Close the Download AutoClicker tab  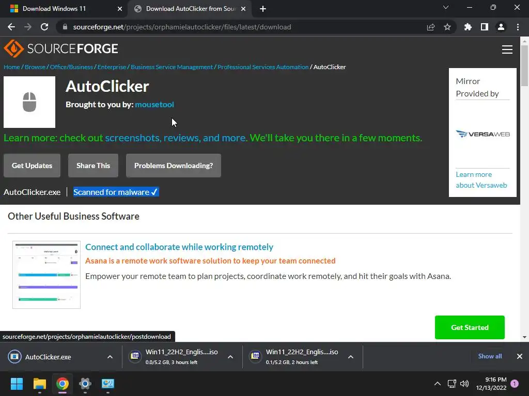coord(243,9)
